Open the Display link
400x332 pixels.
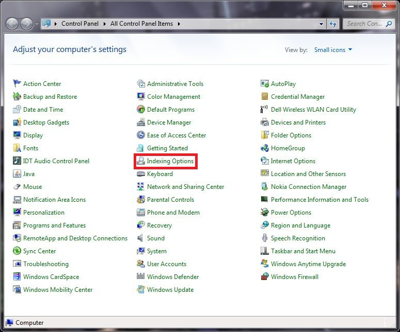(33, 135)
